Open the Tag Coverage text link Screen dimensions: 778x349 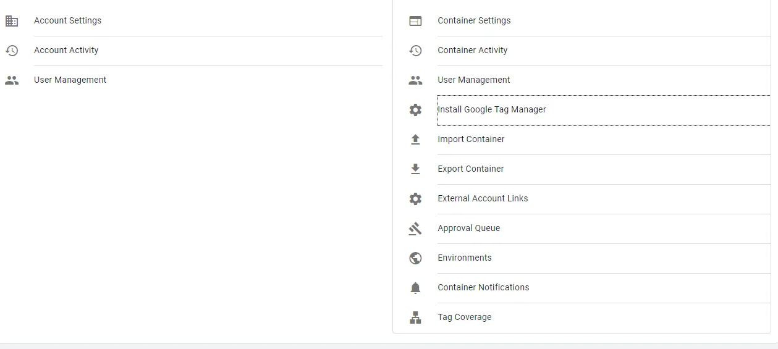click(464, 317)
